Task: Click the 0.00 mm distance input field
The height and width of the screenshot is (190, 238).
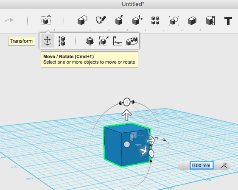Action: [202, 165]
